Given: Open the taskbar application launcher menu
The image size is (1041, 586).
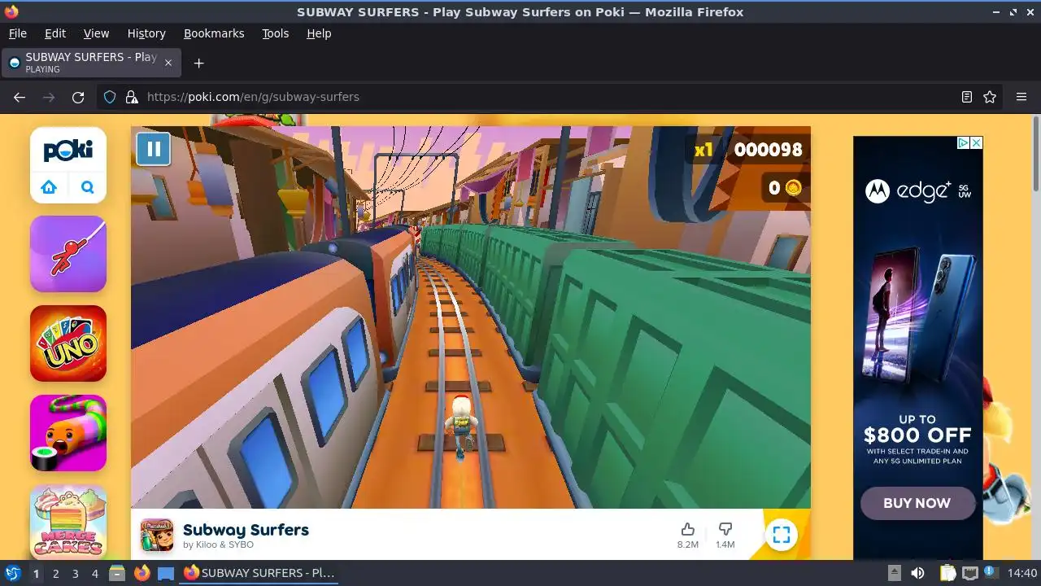Looking at the screenshot, I should (x=12, y=573).
